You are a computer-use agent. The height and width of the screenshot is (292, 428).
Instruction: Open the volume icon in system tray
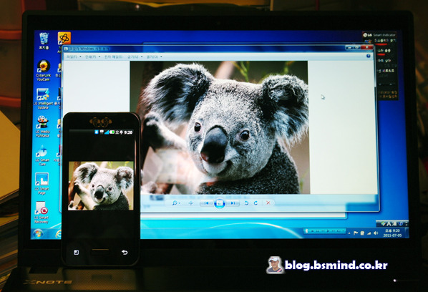pos(376,233)
